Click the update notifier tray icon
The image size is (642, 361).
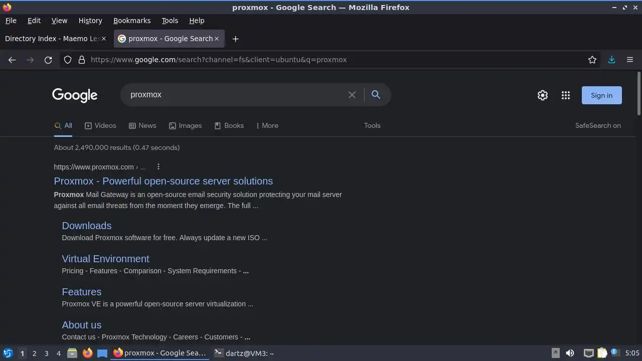(614, 353)
